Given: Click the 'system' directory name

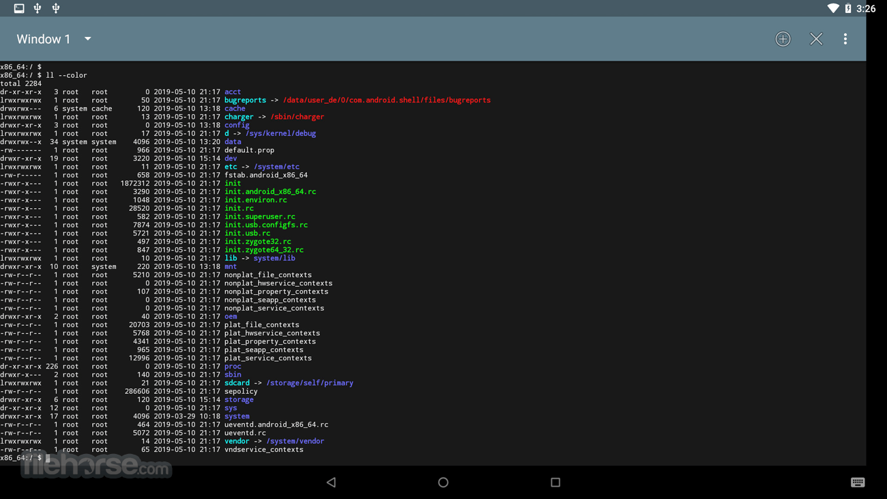Looking at the screenshot, I should [237, 416].
